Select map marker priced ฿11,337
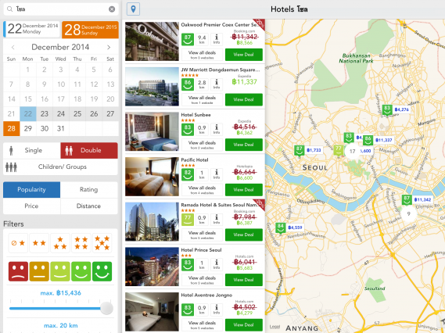Image resolution: width=445 pixels, height=333 pixels. [x=379, y=140]
